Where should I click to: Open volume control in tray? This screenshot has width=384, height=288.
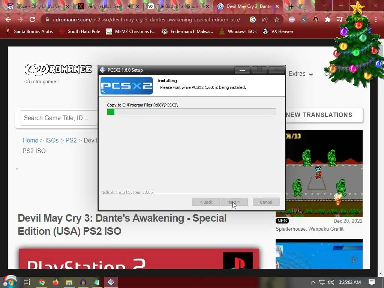point(331,282)
